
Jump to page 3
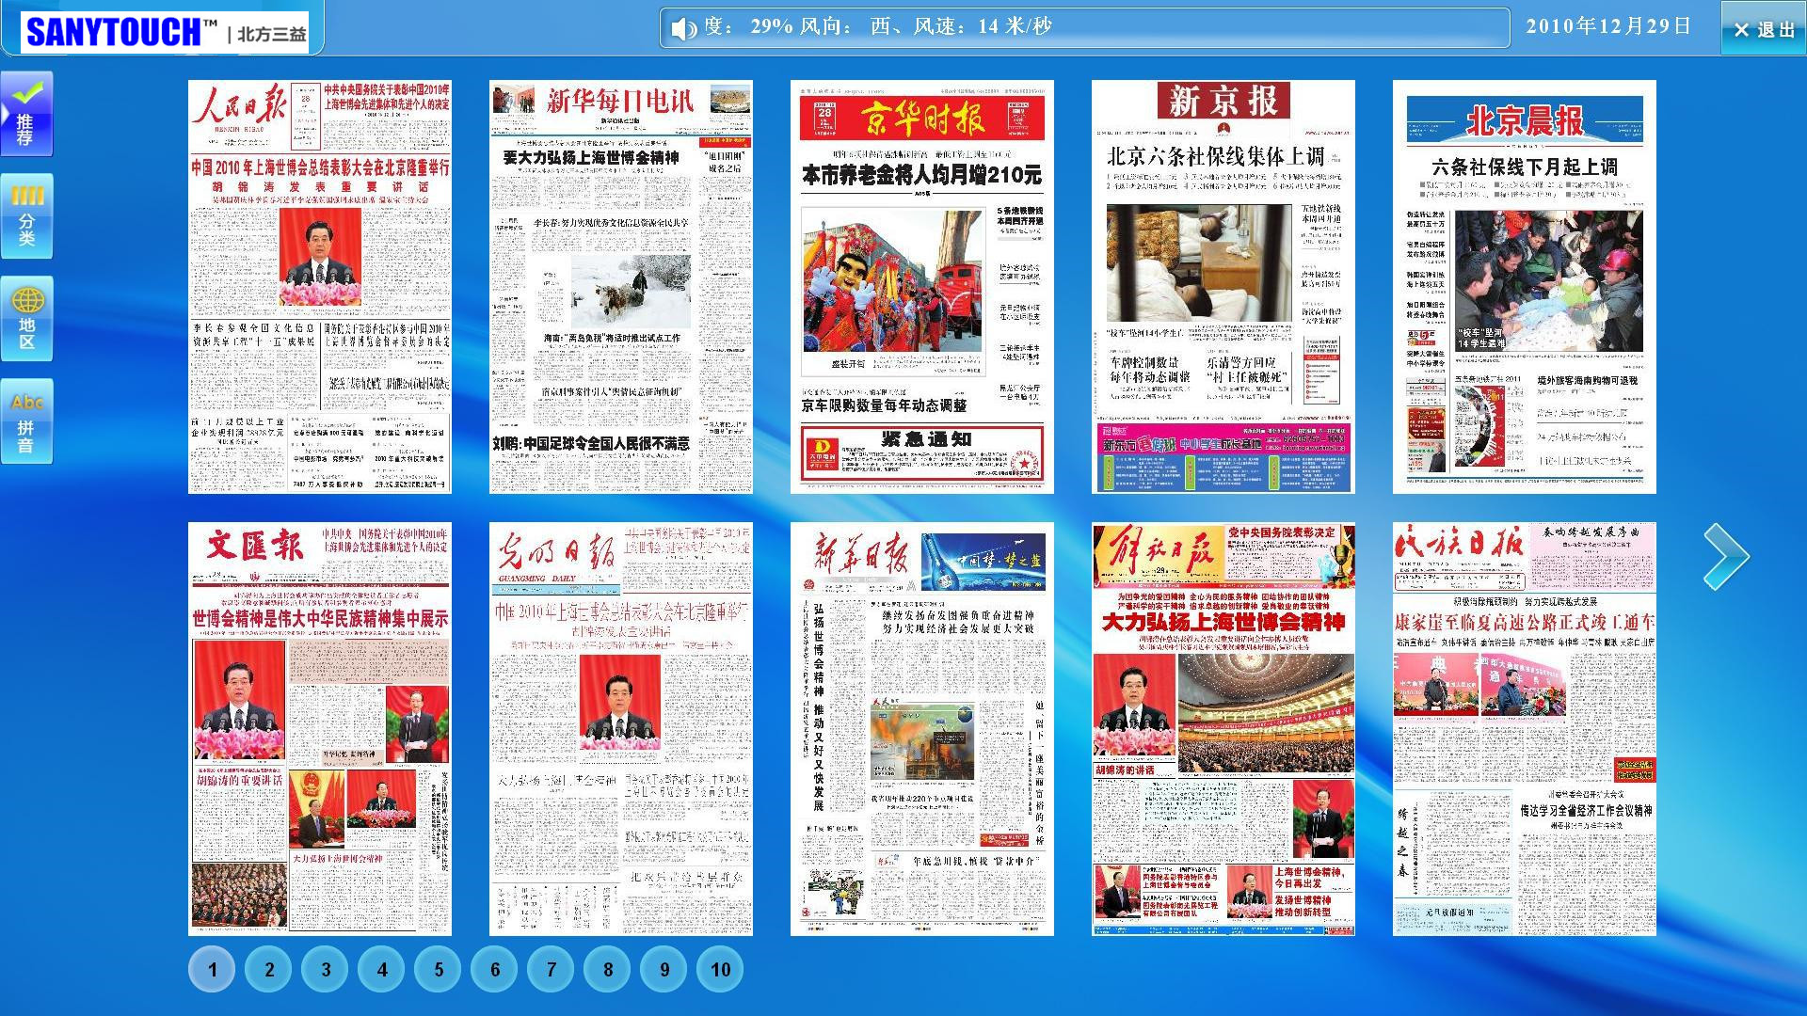[326, 969]
